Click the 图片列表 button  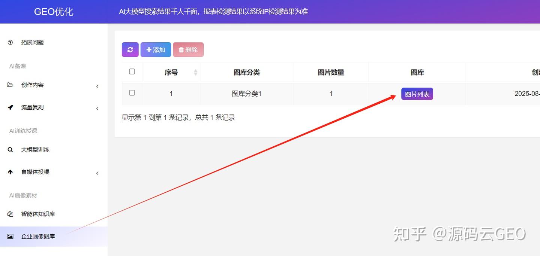click(x=417, y=94)
